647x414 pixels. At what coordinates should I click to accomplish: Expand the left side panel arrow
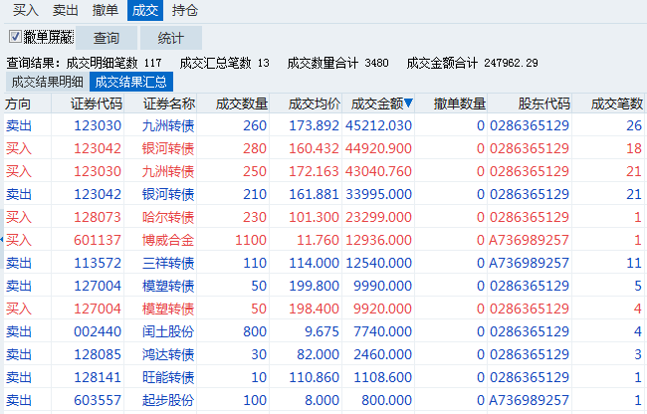(x=2, y=239)
